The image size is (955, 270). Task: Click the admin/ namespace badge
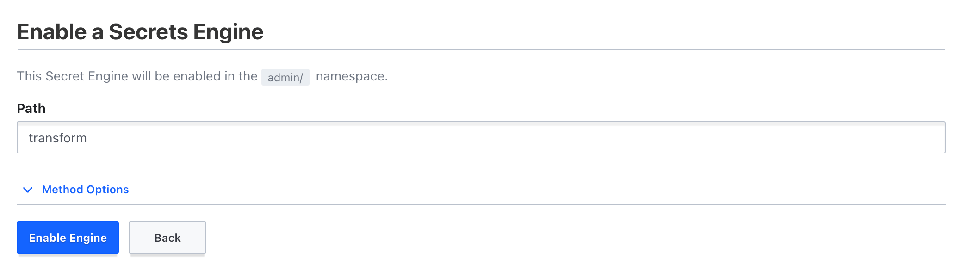pos(285,77)
